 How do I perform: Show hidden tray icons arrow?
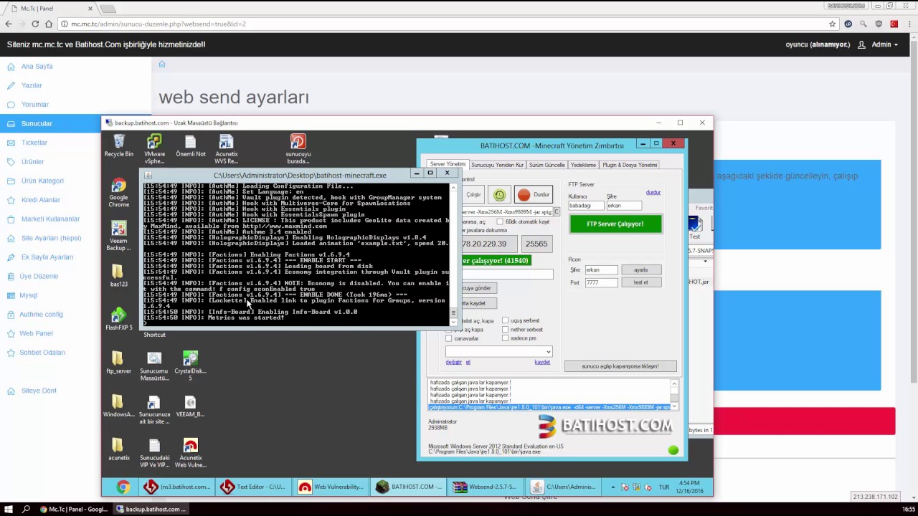pos(613,487)
